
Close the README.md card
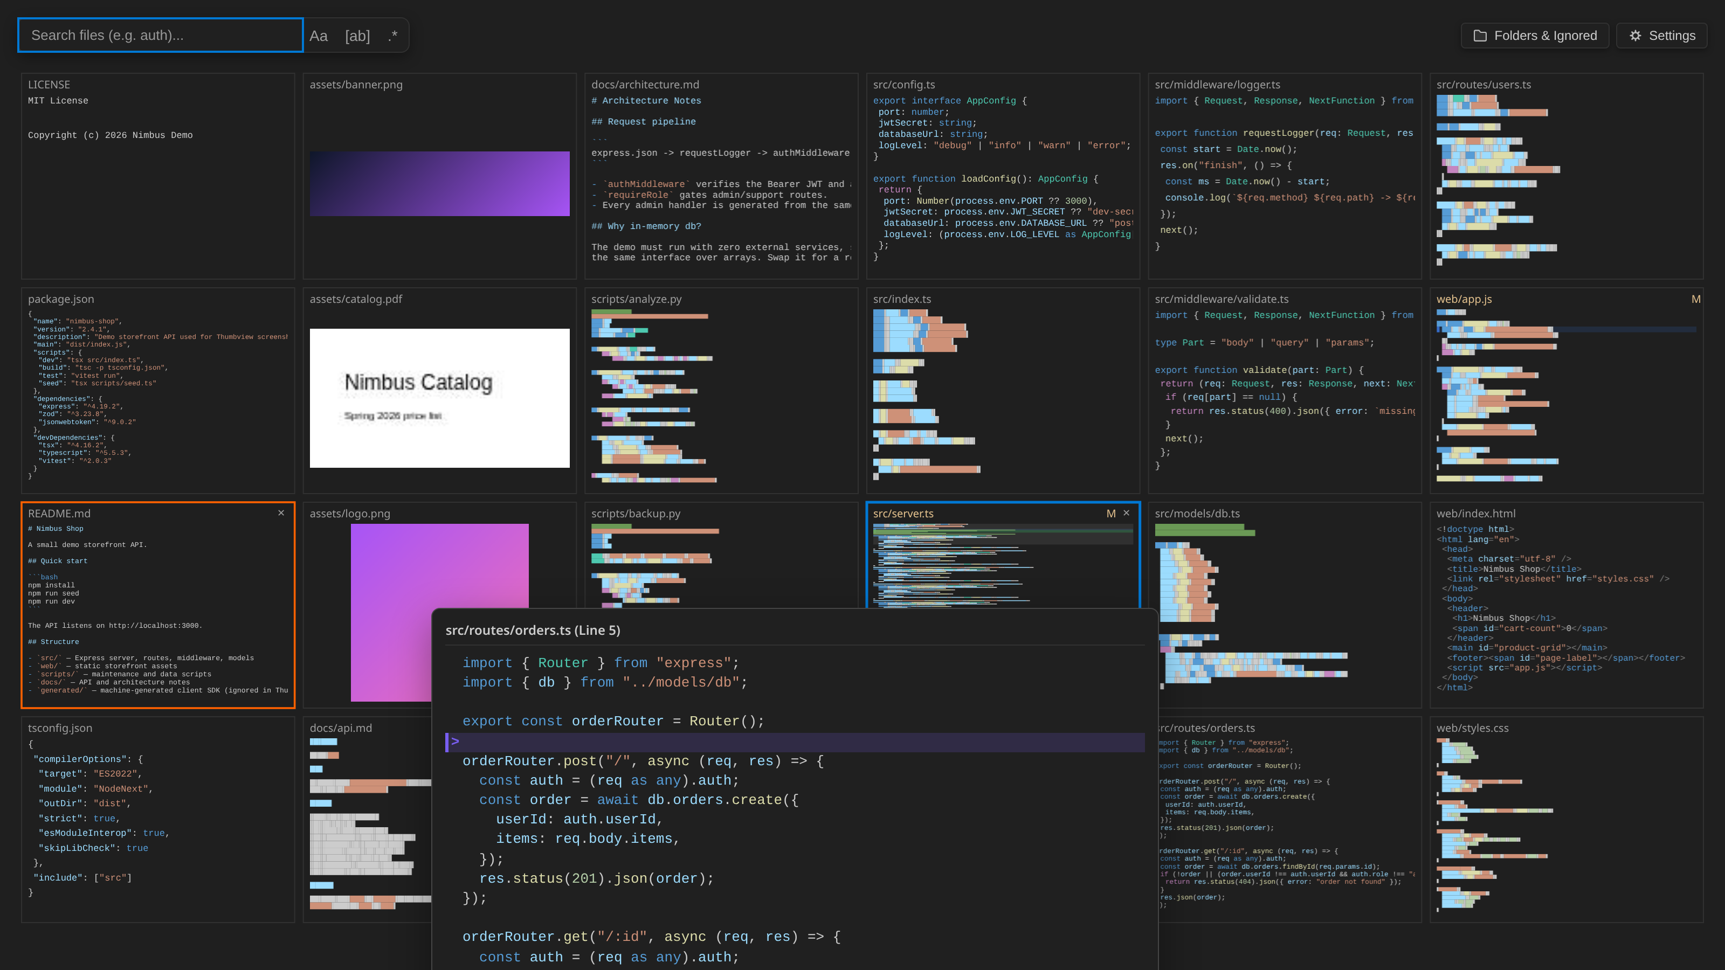pyautogui.click(x=281, y=513)
